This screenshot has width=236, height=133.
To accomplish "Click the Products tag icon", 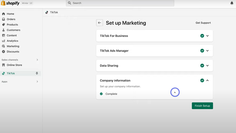I will tap(4, 24).
